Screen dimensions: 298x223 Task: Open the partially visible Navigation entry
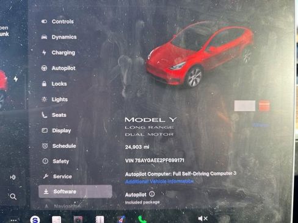click(x=62, y=207)
